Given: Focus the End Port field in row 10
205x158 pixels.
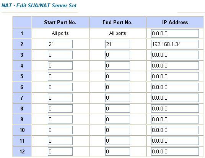Looking at the screenshot, I should pyautogui.click(x=117, y=130).
